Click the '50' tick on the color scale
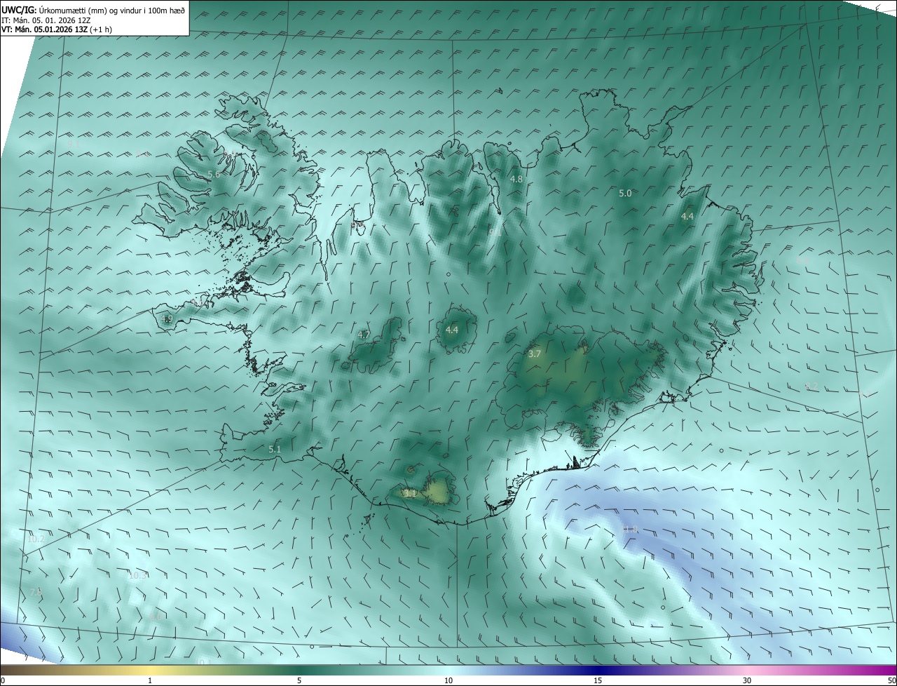This screenshot has width=897, height=686. pyautogui.click(x=891, y=681)
